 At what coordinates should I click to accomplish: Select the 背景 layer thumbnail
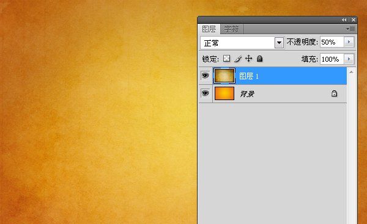(x=224, y=93)
